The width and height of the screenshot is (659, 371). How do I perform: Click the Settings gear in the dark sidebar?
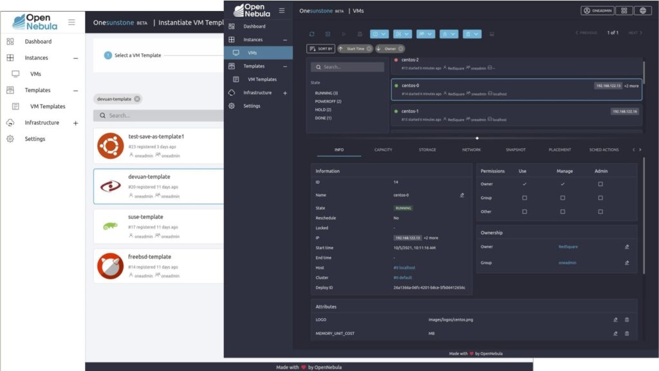pyautogui.click(x=232, y=106)
